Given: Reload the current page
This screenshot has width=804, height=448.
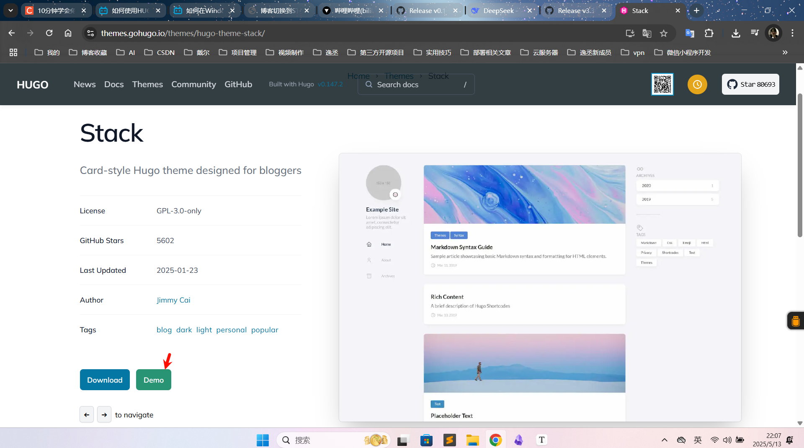Looking at the screenshot, I should coord(49,33).
